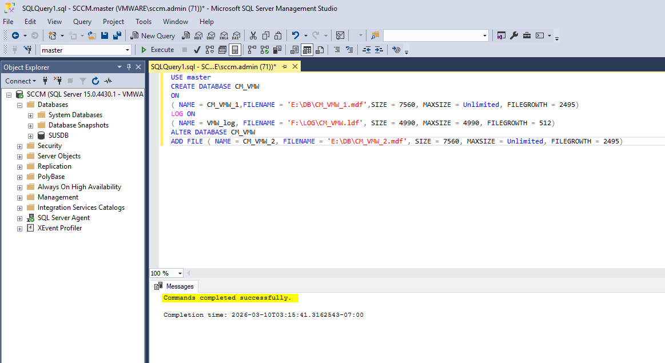The height and width of the screenshot is (363, 665).
Task: Toggle Results to Grid mode
Action: pos(307,50)
